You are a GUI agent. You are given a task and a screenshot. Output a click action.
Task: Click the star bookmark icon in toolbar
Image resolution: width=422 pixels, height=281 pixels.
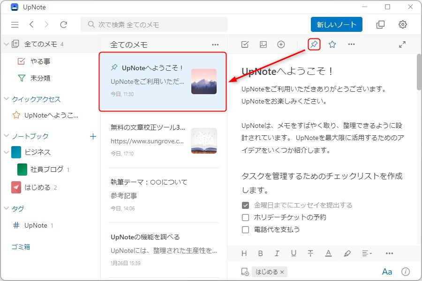(332, 44)
